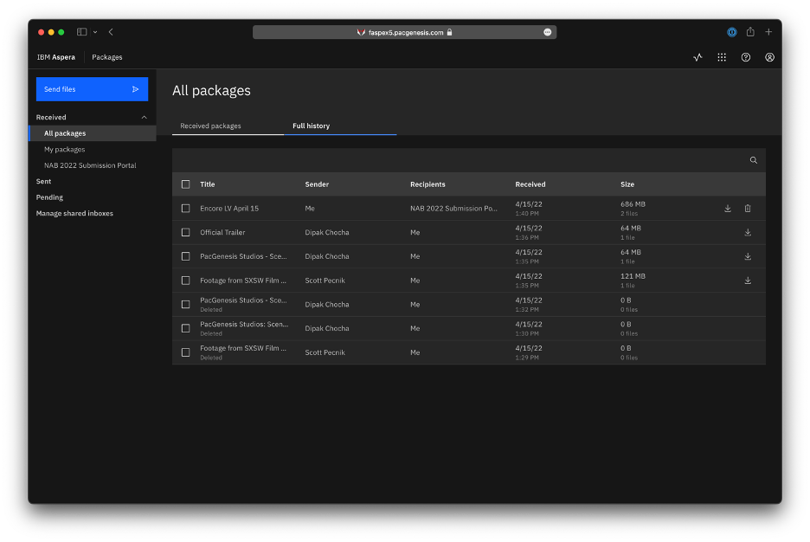Check the Encore LV April 15 checkbox

(x=185, y=208)
